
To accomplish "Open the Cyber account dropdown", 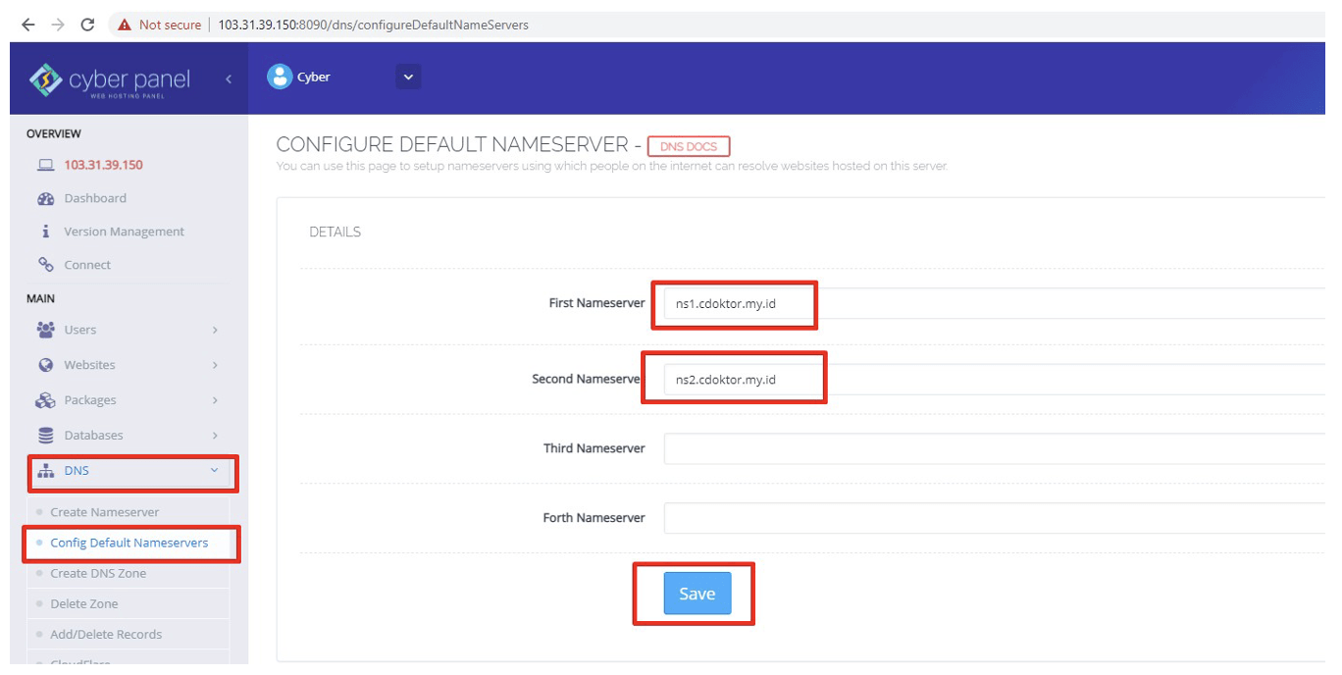I will click(x=407, y=76).
